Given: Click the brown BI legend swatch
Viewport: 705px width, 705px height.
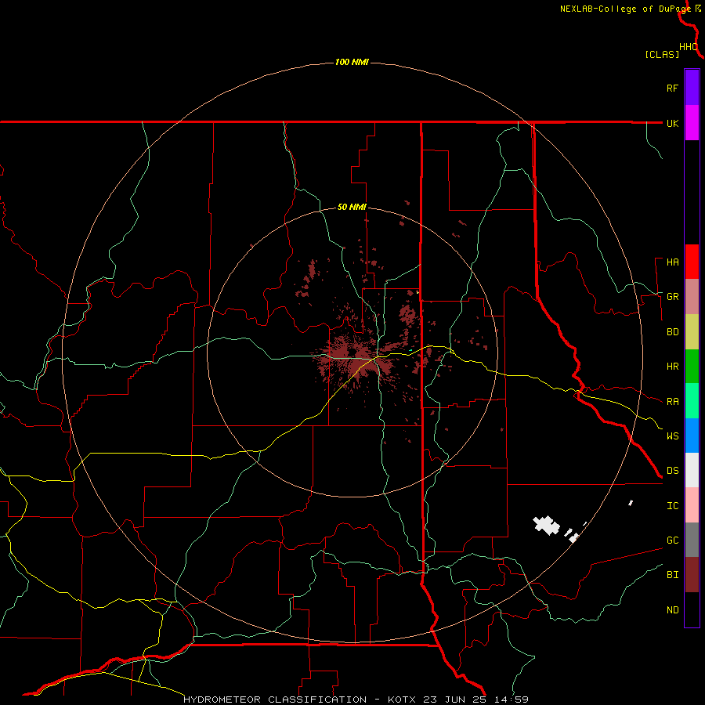Looking at the screenshot, I should [x=692, y=575].
